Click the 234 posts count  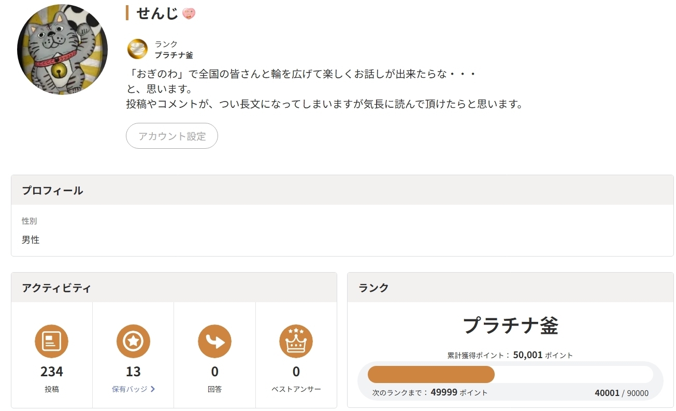51,372
